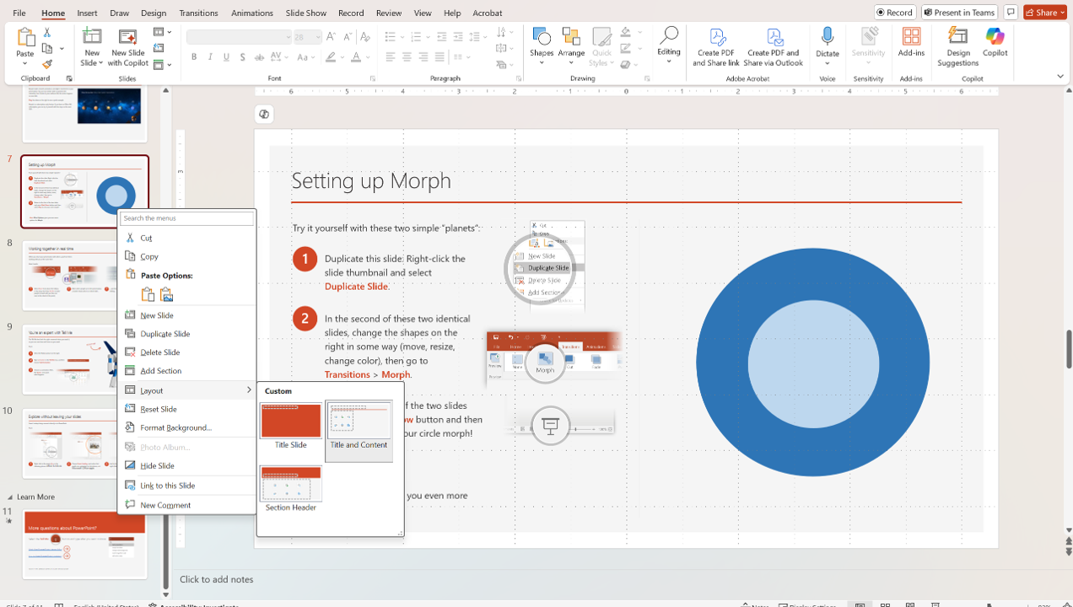Click Create PDF and Share link
The width and height of the screenshot is (1073, 607).
[x=716, y=37]
